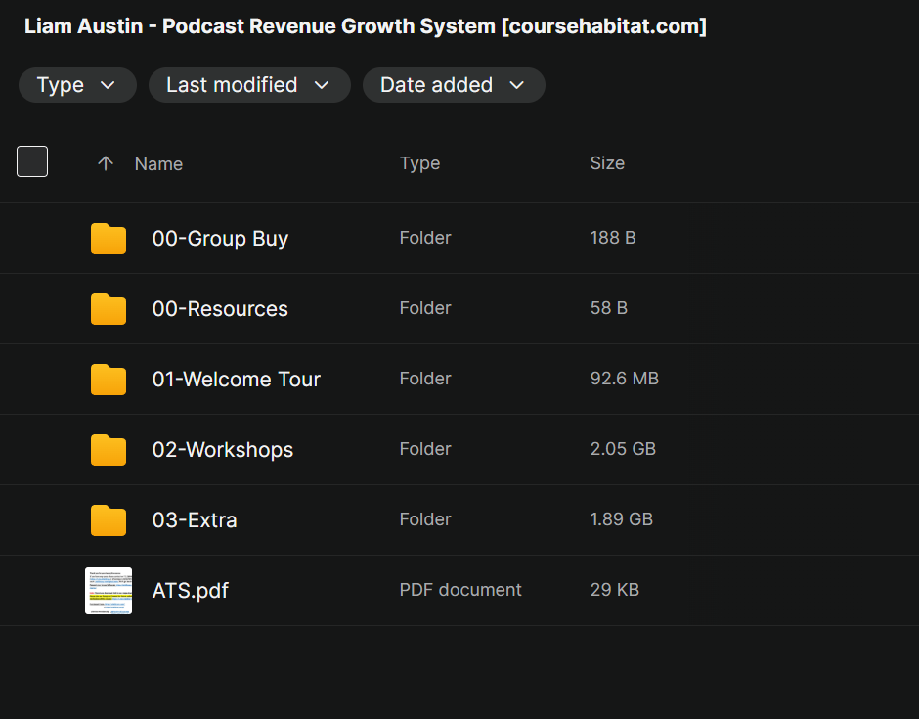Screen dimensions: 919x719
Task: Click Folder type in 02-Workshops row
Action: tap(425, 449)
